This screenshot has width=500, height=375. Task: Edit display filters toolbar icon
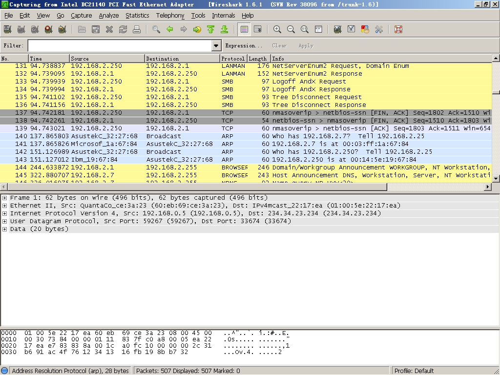[352, 29]
